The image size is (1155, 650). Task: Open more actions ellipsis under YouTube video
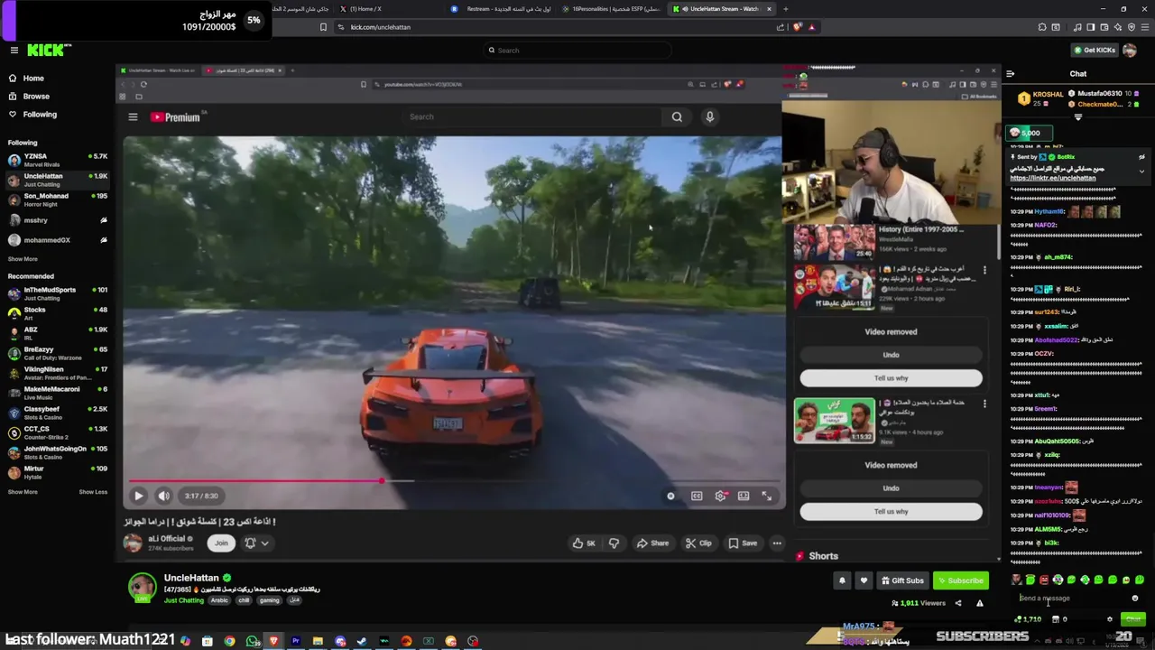pyautogui.click(x=777, y=543)
